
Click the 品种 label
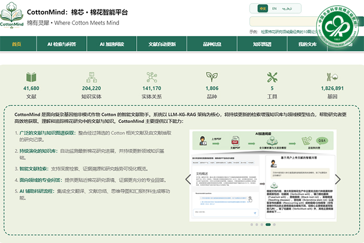pyautogui.click(x=212, y=96)
